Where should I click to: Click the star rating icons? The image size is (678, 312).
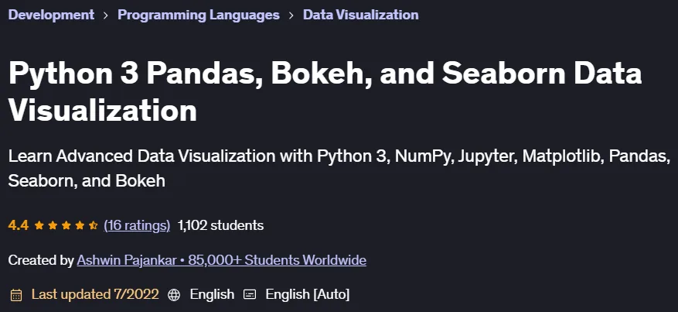[x=66, y=225]
